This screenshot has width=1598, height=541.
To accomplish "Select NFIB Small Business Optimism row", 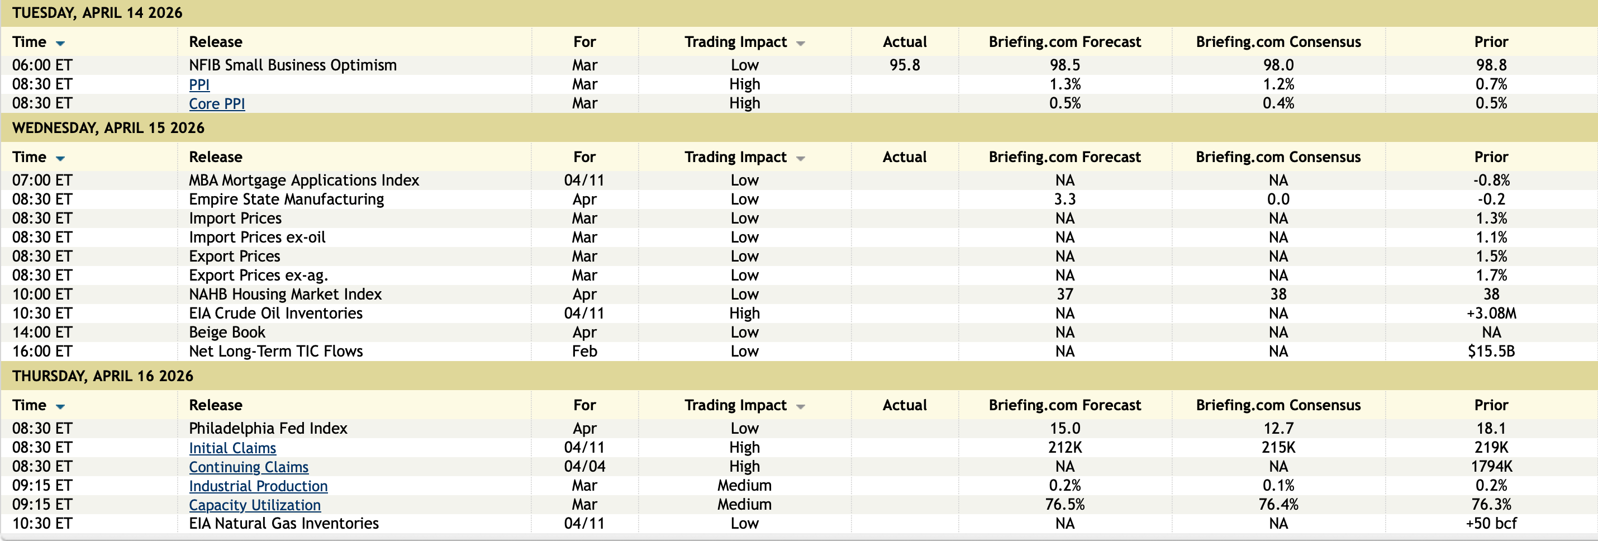I will click(x=292, y=65).
